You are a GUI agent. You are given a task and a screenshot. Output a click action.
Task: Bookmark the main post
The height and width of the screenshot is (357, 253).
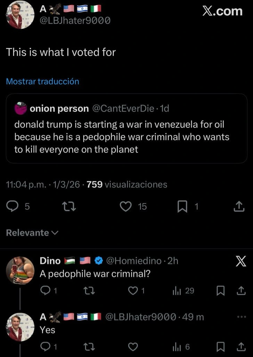point(182,207)
